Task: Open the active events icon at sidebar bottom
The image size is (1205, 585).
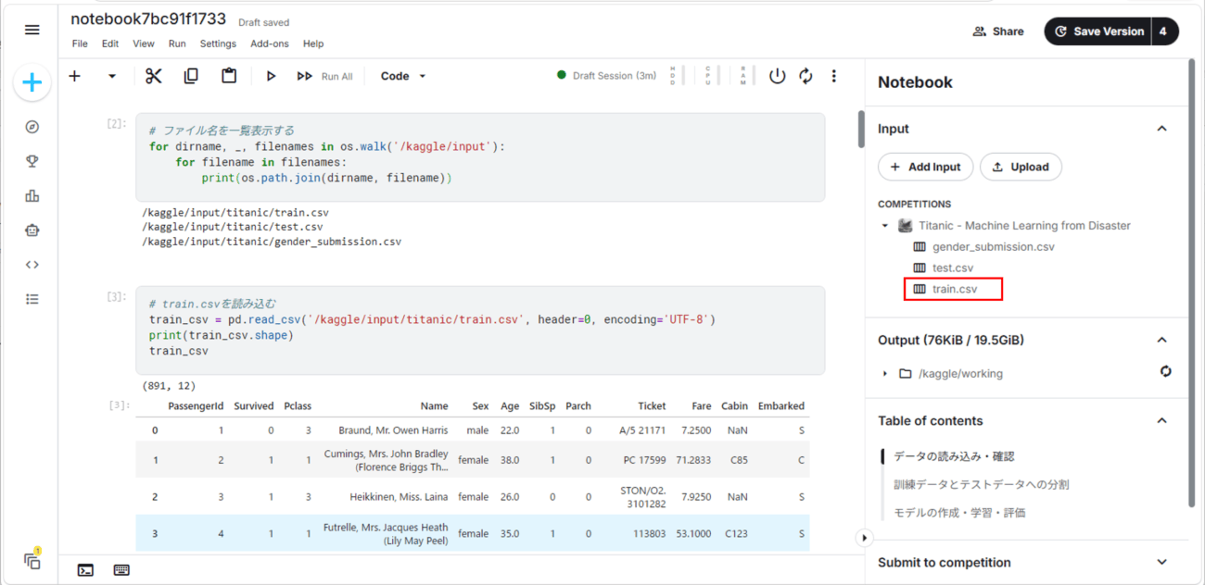Action: [32, 560]
